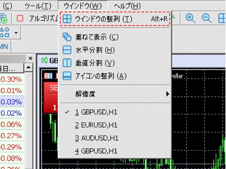226x169 pixels.
Task: Click the depth of market table icon
Action: (48, 76)
